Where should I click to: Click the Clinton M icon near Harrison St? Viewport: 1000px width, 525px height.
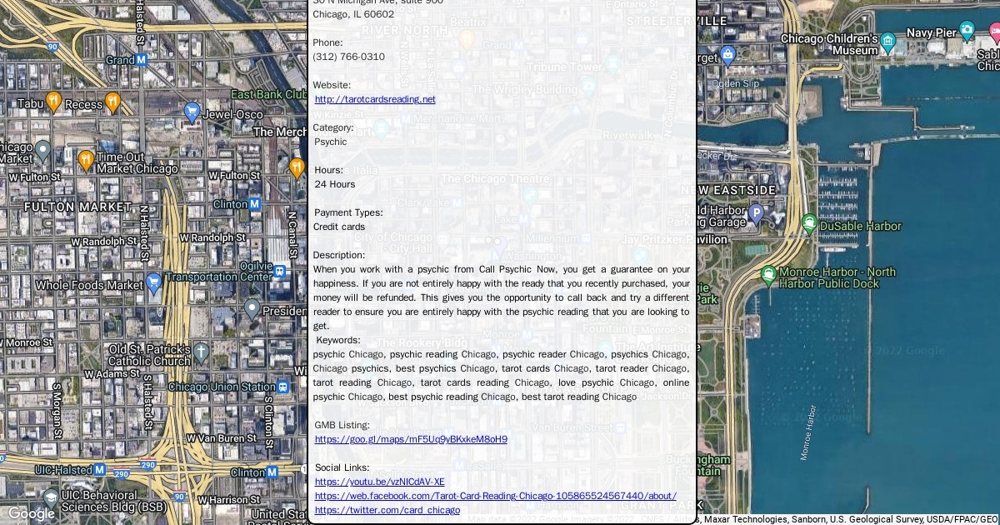(272, 472)
